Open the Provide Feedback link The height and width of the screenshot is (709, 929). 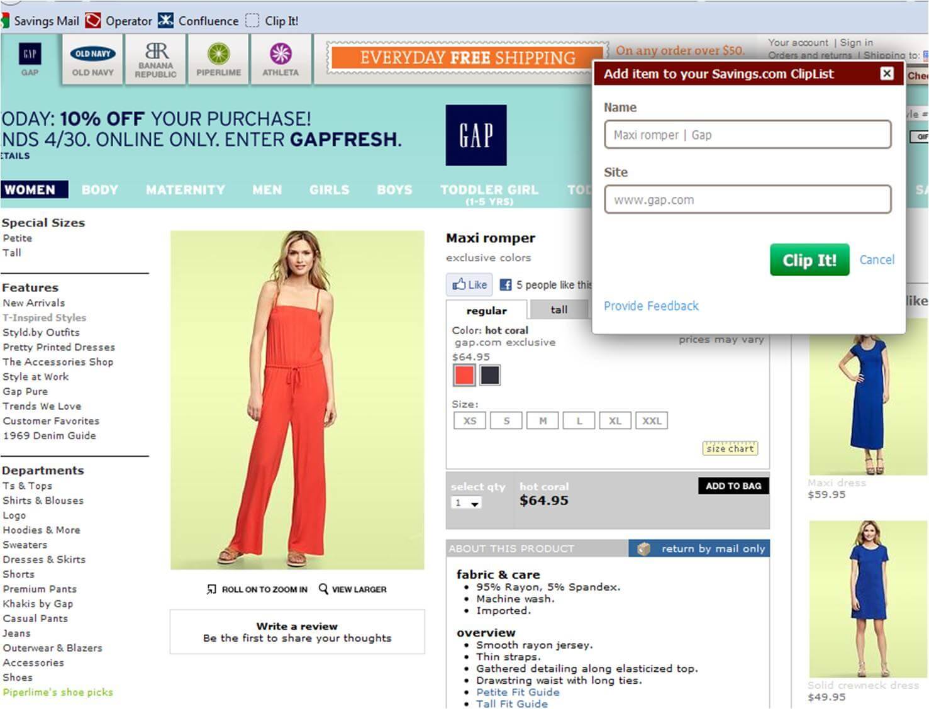(651, 306)
